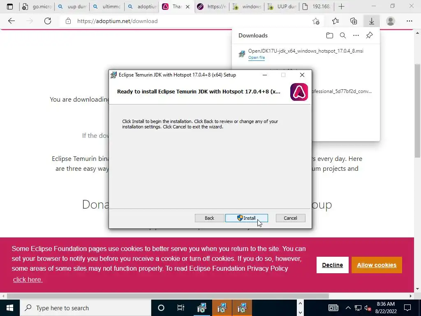Open Edge Settings and more menu
Image resolution: width=421 pixels, height=316 pixels.
click(409, 21)
